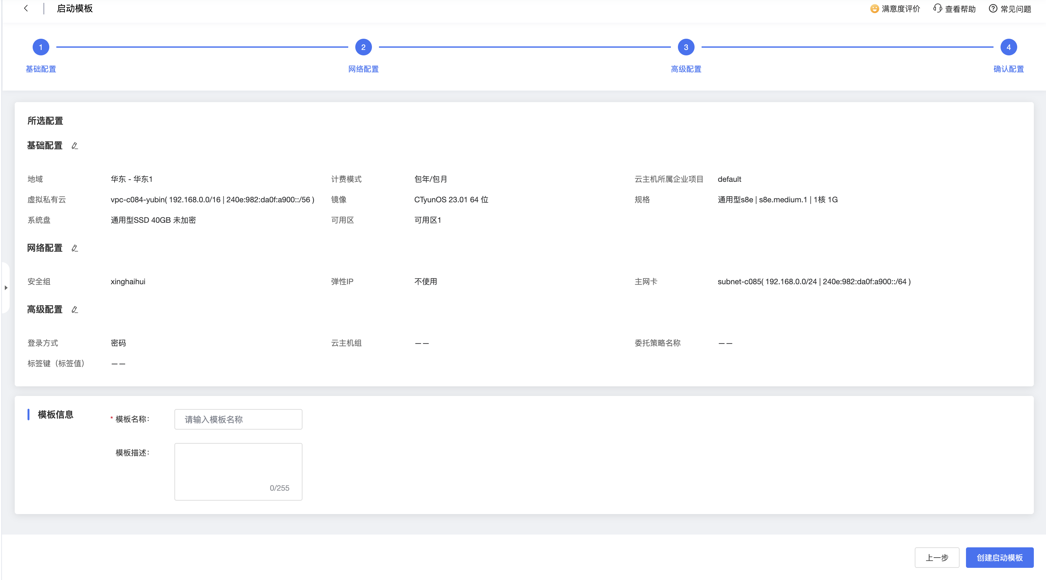Viewport: 1046px width, 580px height.
Task: Go to step 1 基础配置 circle
Action: 41,47
